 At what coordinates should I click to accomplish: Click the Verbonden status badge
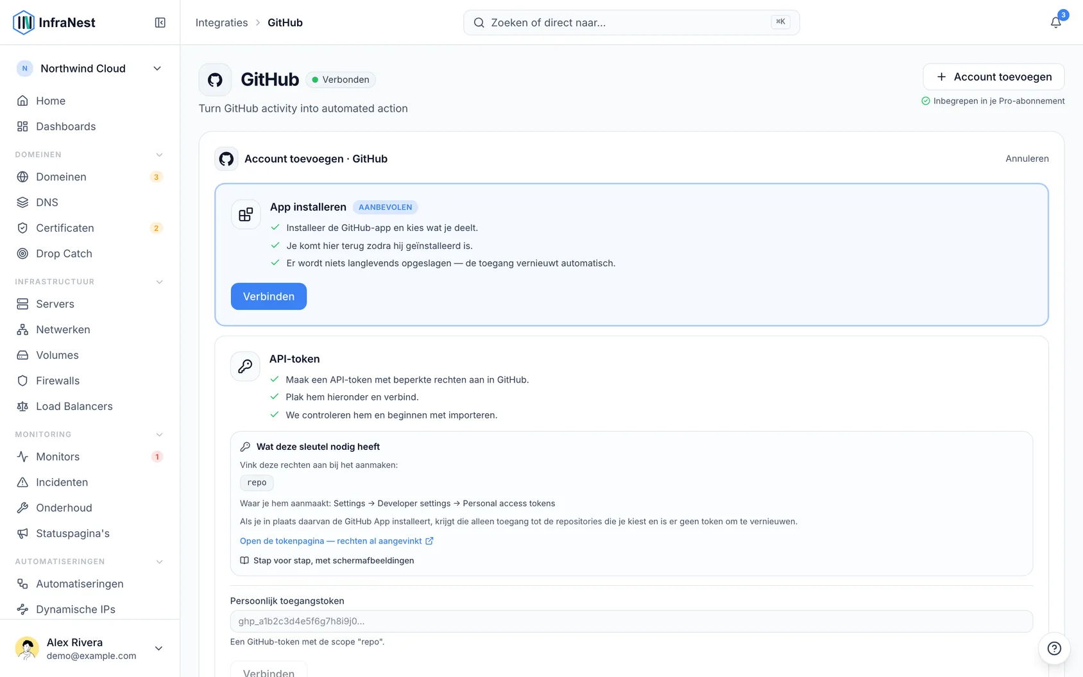click(x=341, y=80)
